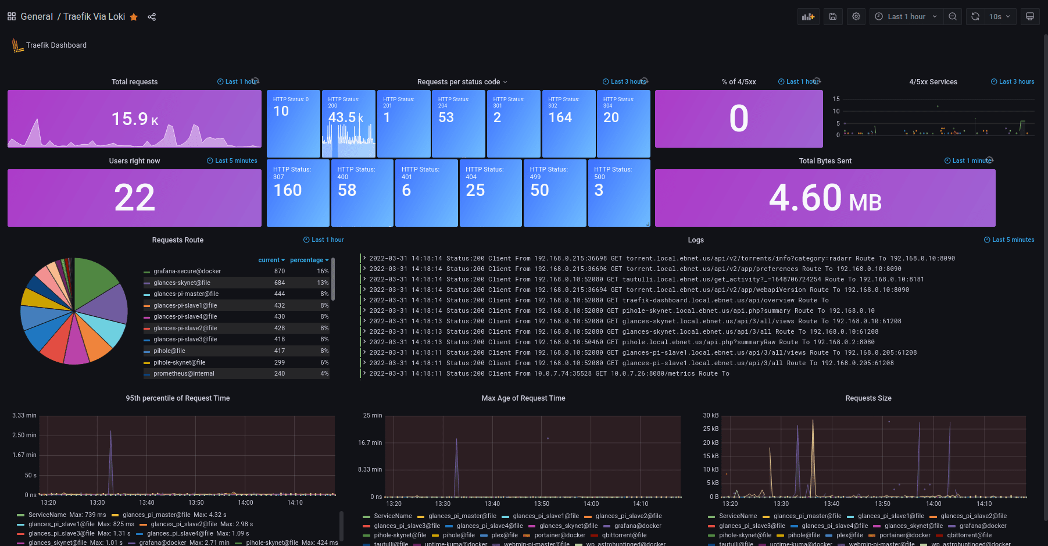
Task: Click the HTTP Status 500 stat tile
Action: 619,193
